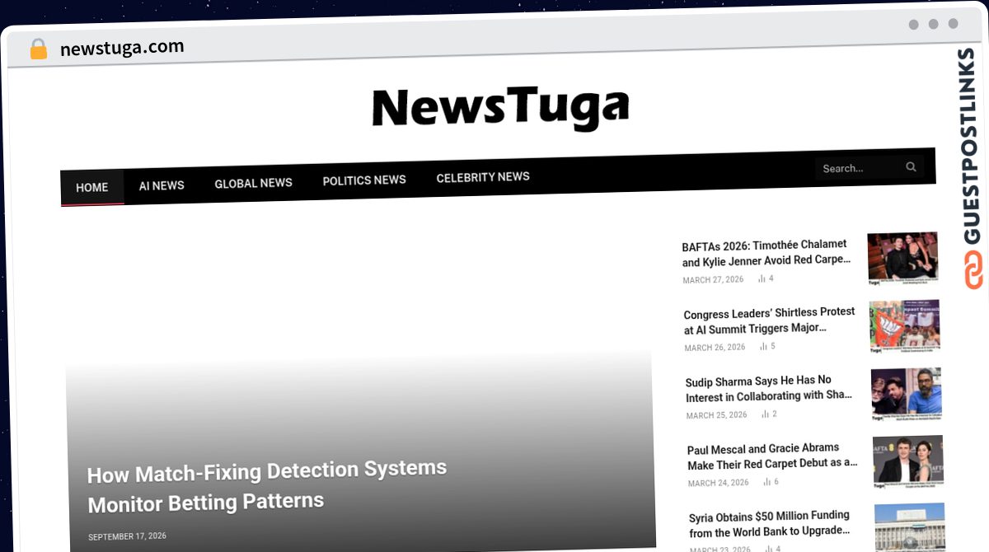The image size is (989, 552).
Task: Read Sudip Sharma collaboration article
Action: click(769, 388)
